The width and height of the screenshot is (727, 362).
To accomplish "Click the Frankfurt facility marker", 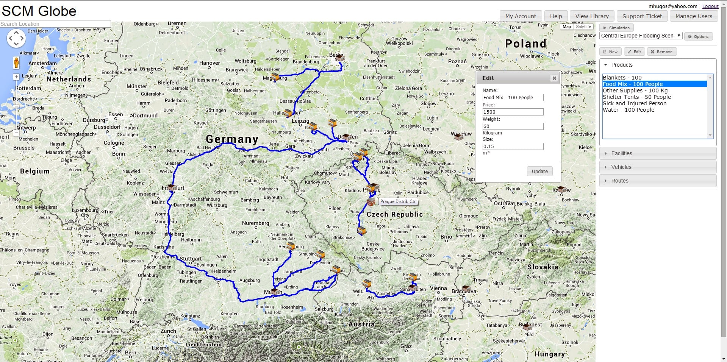I will 172,187.
